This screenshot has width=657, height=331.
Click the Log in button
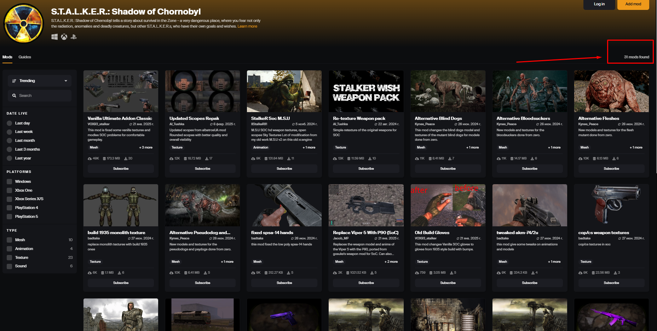coord(599,4)
